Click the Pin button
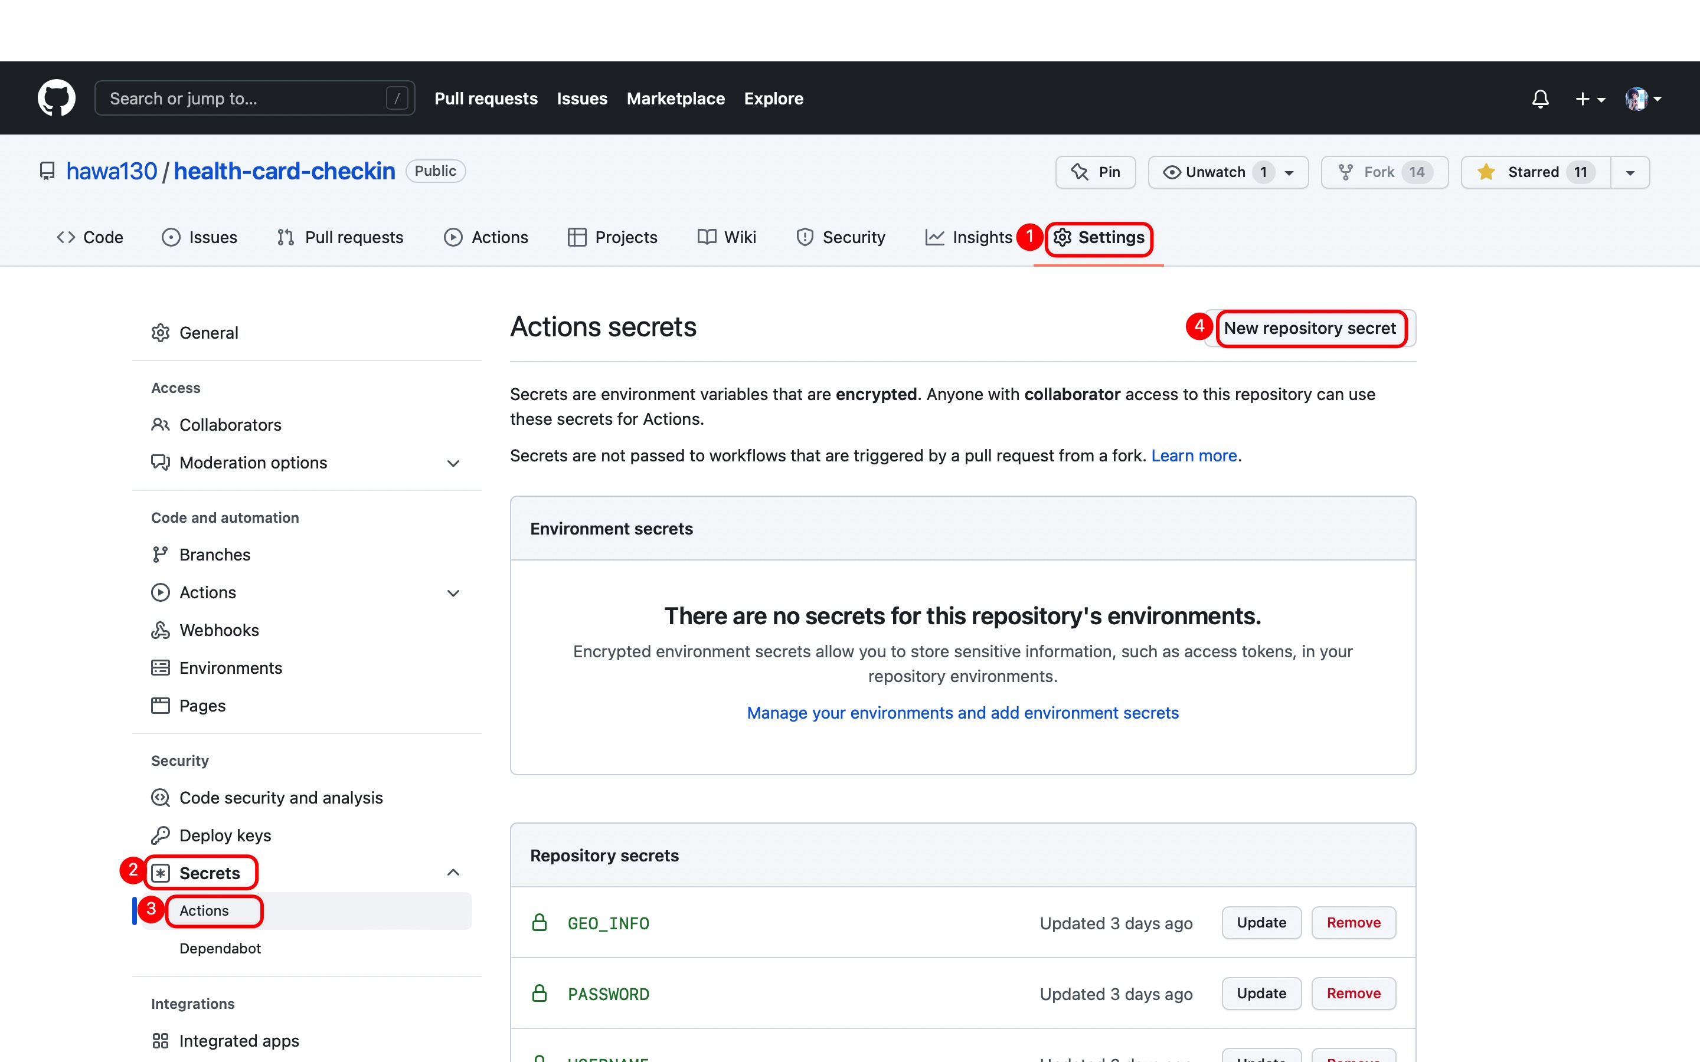The image size is (1700, 1062). (1095, 172)
